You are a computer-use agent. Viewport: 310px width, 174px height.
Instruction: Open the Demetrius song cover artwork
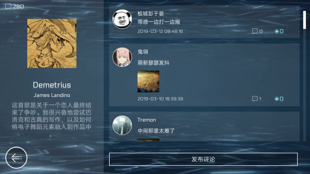click(52, 43)
